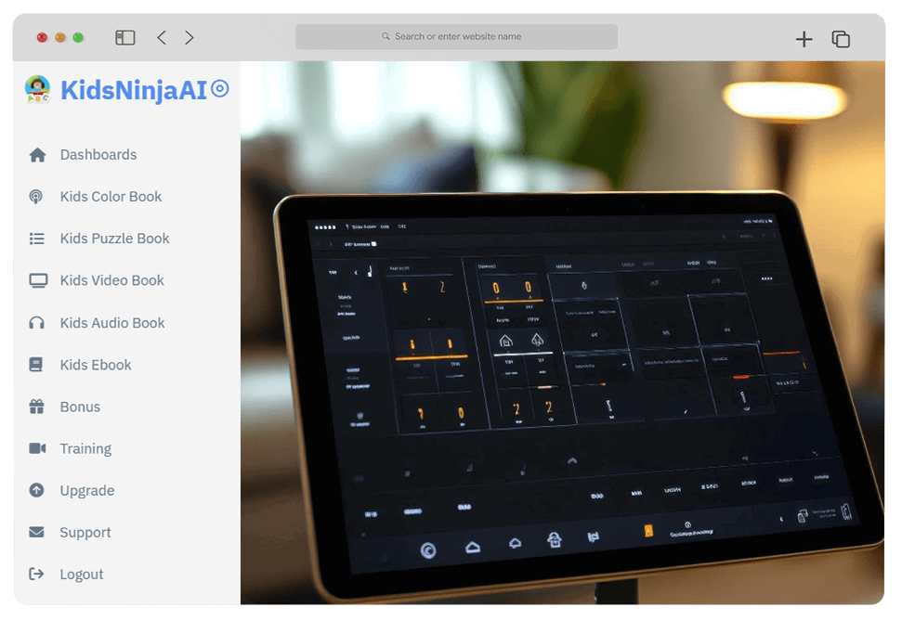
Task: Click the target circle next to KidsNinjaAI
Action: click(220, 89)
